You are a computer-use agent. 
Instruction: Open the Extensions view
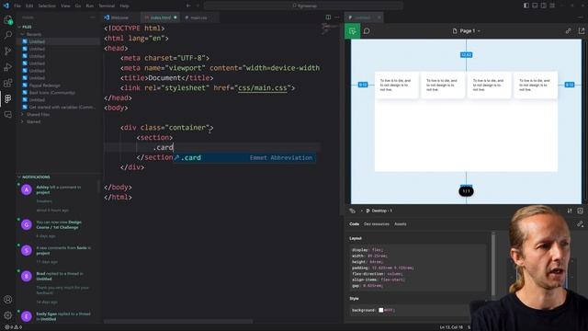[8, 83]
